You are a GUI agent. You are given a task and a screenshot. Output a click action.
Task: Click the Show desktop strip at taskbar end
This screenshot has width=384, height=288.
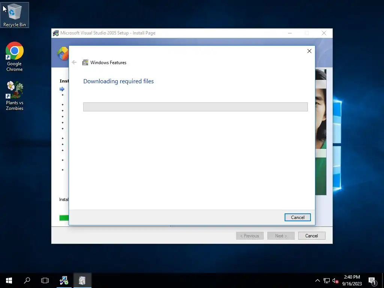[383, 280]
